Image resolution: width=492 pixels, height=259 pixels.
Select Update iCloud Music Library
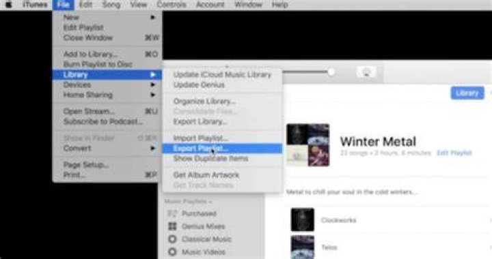222,75
